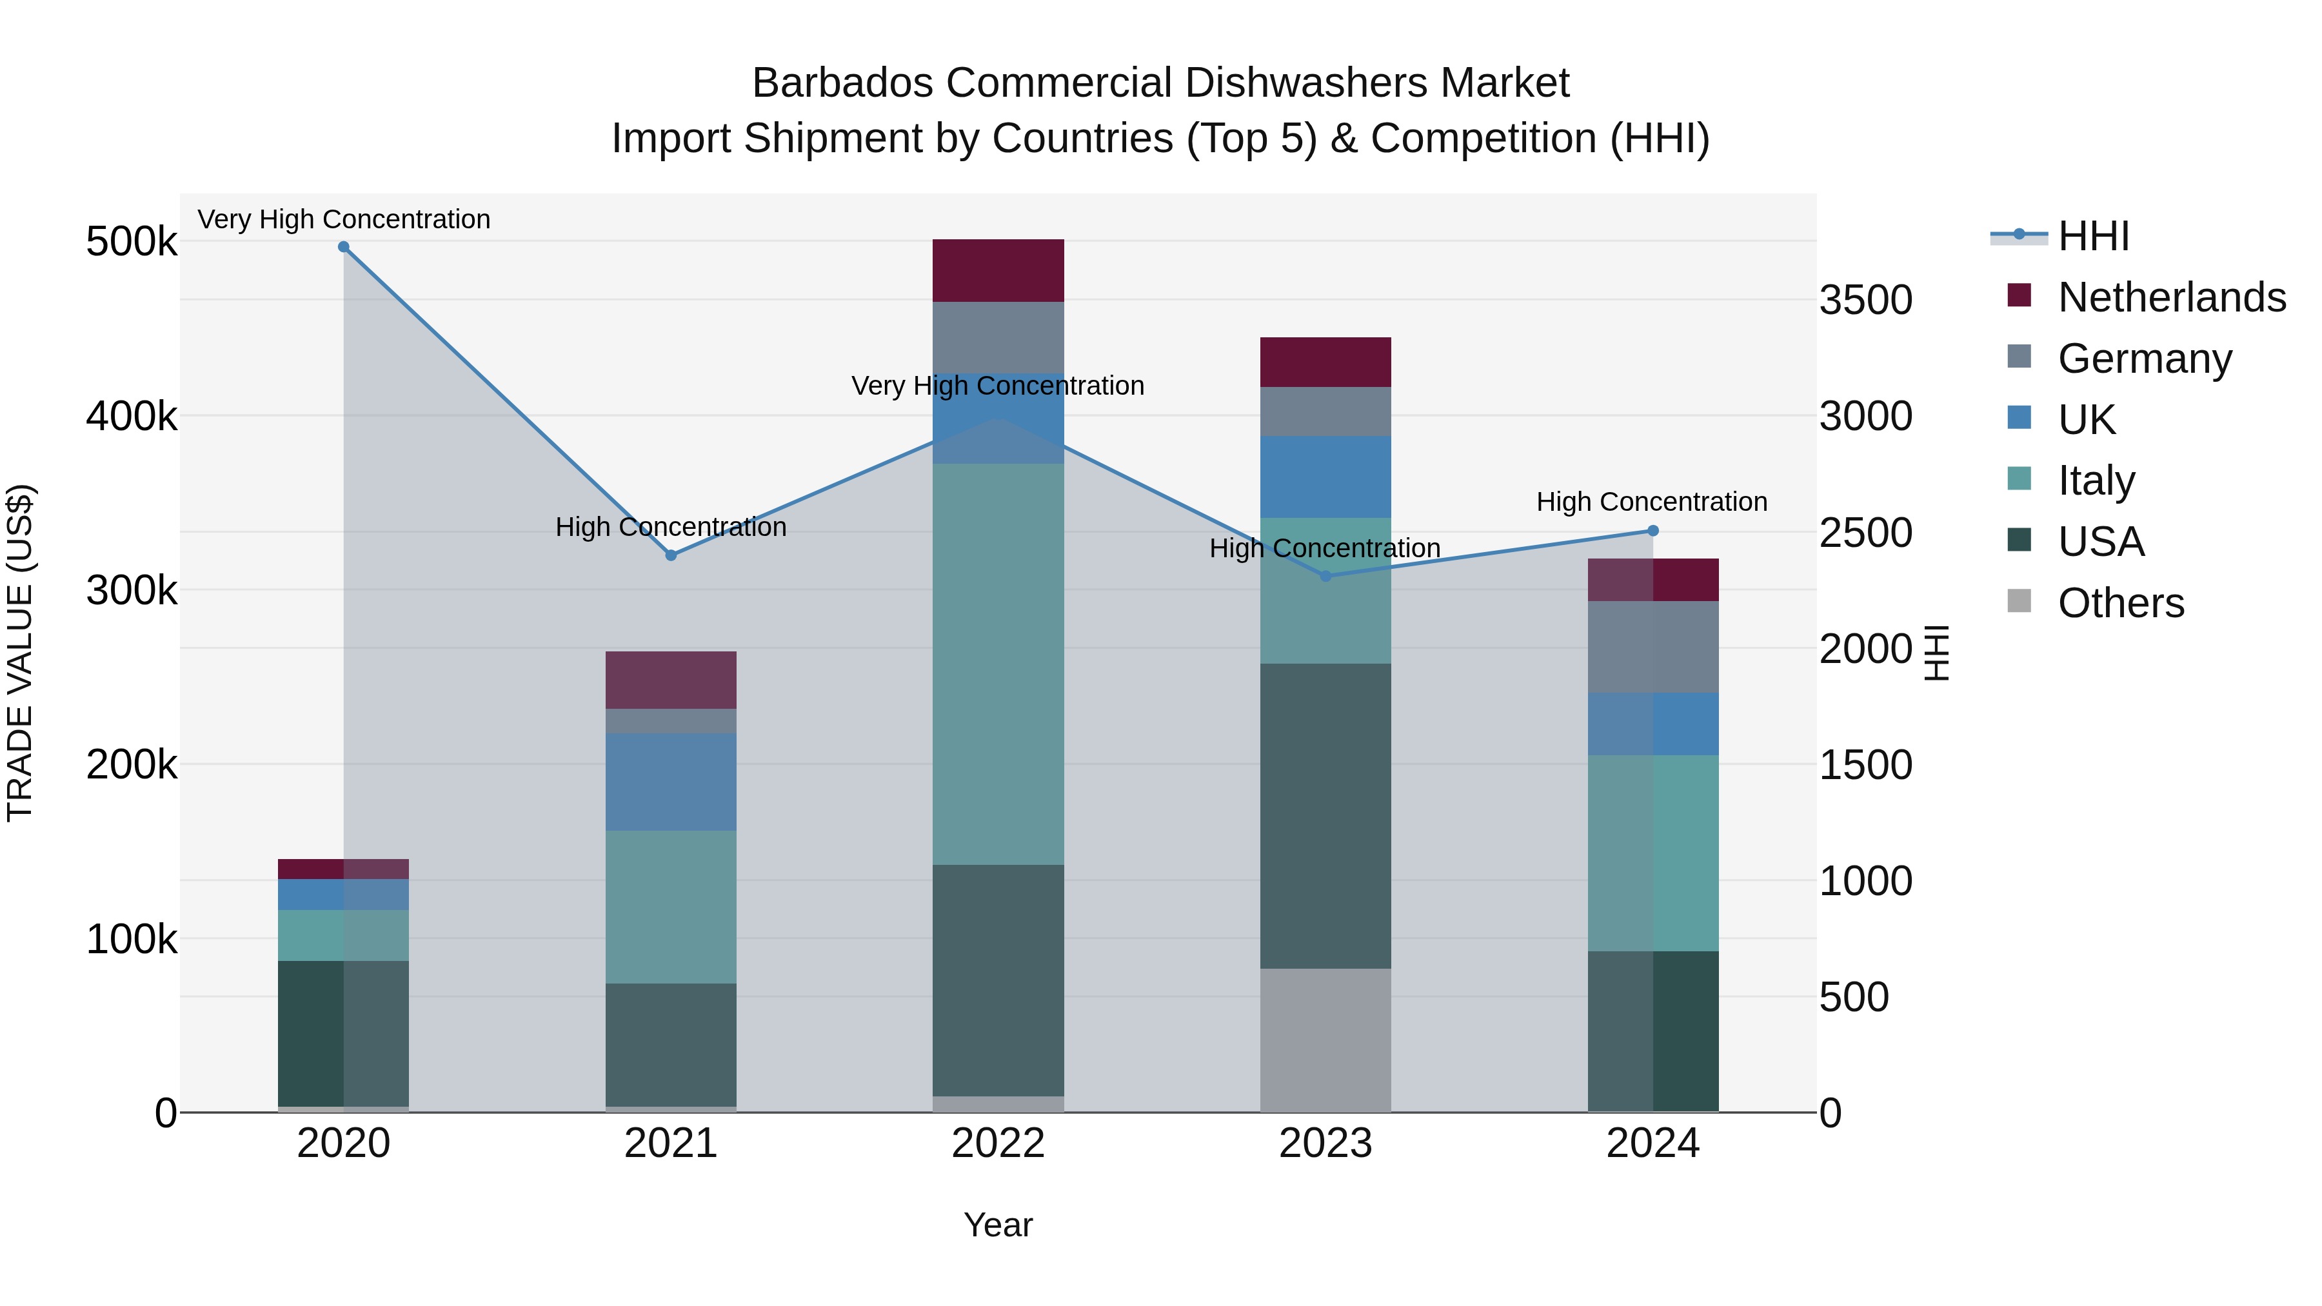This screenshot has height=1306, width=2322.
Task: Click the 2022 Netherlands bar segment
Action: pos(998,270)
